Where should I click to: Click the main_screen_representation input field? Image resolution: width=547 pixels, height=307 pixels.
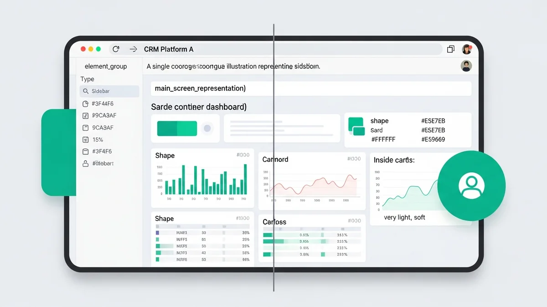[311, 89]
